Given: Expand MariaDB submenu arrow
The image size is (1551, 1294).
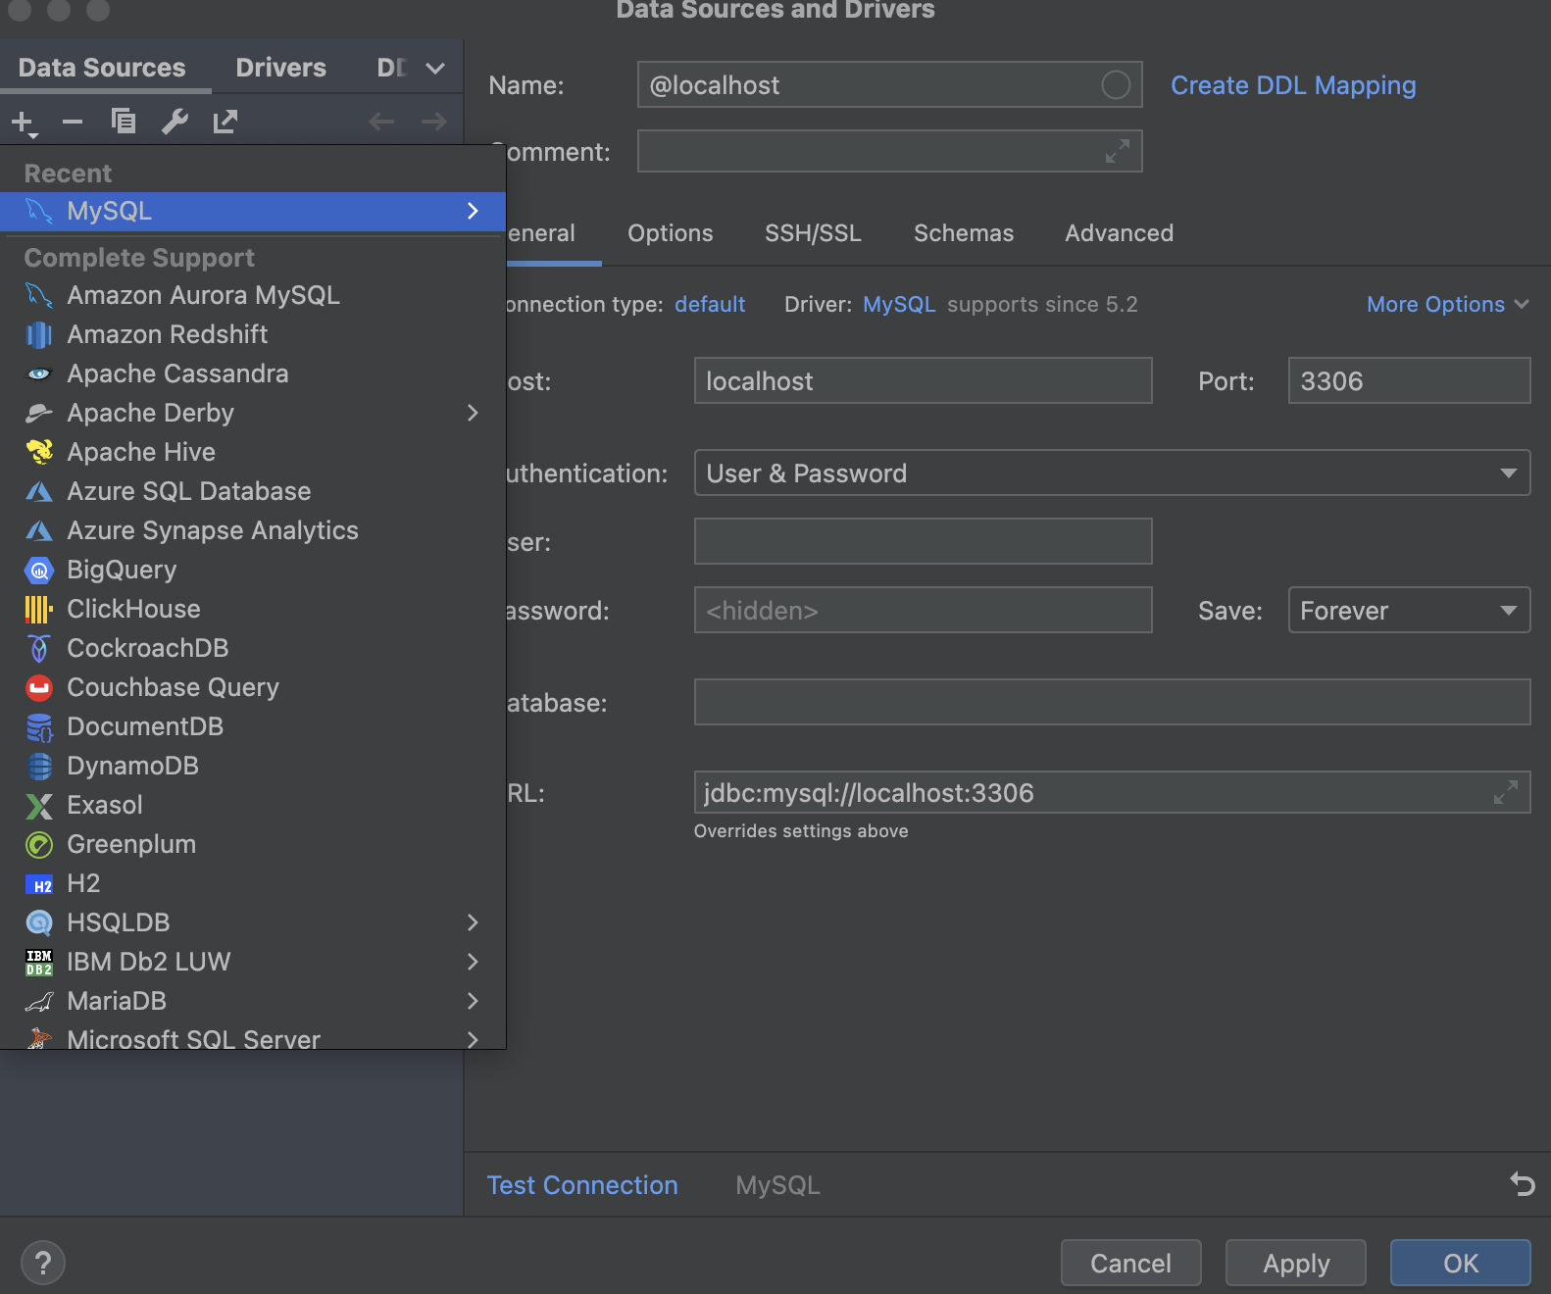Looking at the screenshot, I should click(473, 1001).
